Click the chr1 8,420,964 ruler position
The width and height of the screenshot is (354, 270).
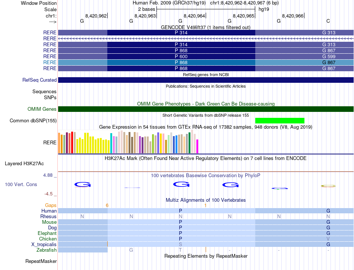click(195, 16)
